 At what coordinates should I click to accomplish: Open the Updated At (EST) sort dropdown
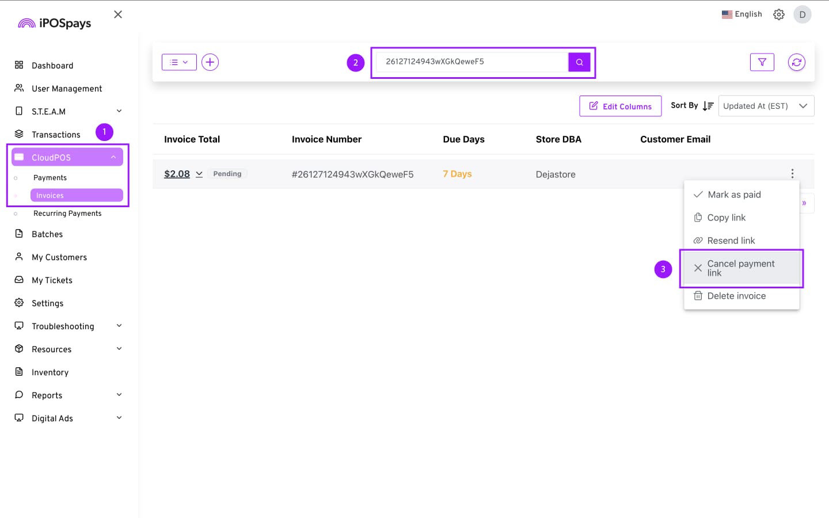point(766,106)
